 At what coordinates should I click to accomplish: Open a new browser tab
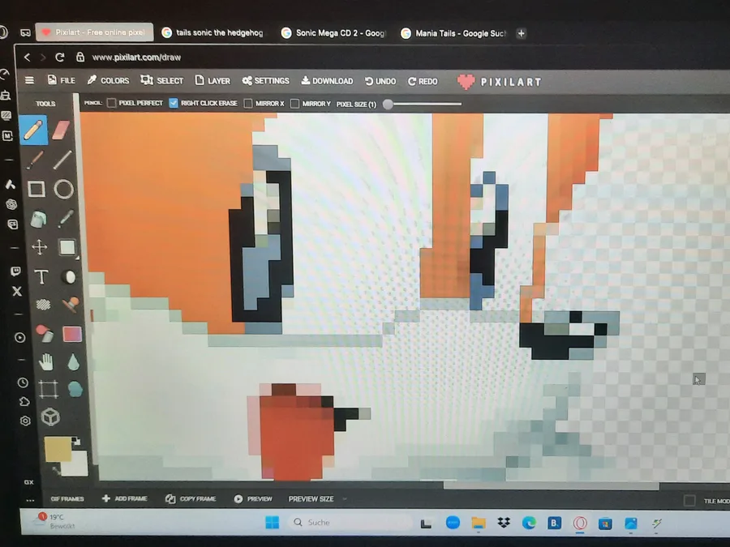point(522,33)
